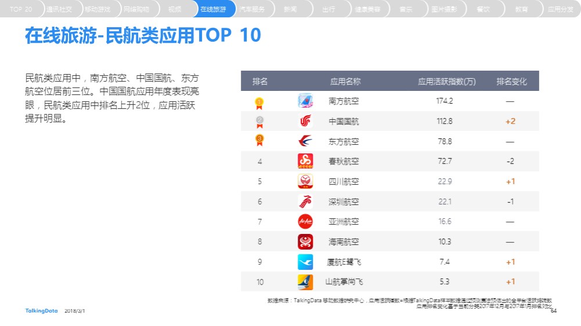581x326 pixels.
Task: Select the 春秋航空 name cell
Action: point(344,161)
